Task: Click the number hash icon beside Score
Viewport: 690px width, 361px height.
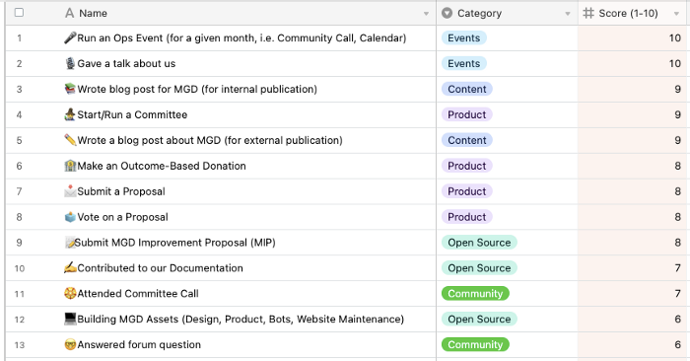Action: tap(588, 13)
